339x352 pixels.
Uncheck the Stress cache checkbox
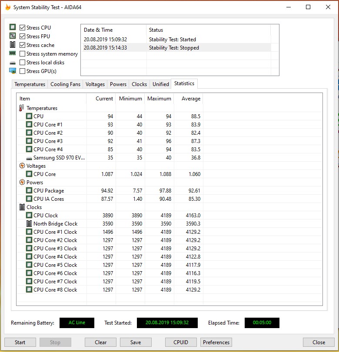22,45
